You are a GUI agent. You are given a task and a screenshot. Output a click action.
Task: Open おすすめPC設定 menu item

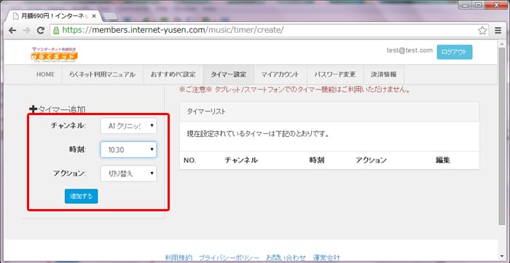[x=173, y=74]
